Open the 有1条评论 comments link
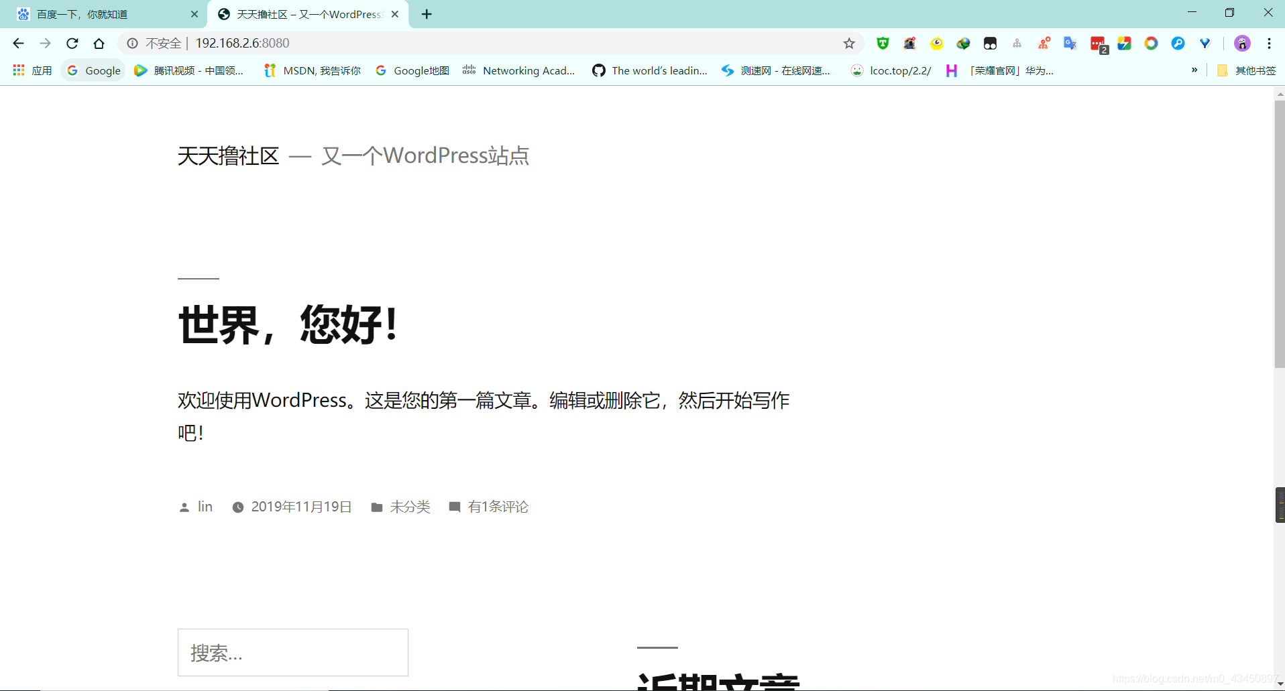Image resolution: width=1285 pixels, height=691 pixels. [x=498, y=507]
